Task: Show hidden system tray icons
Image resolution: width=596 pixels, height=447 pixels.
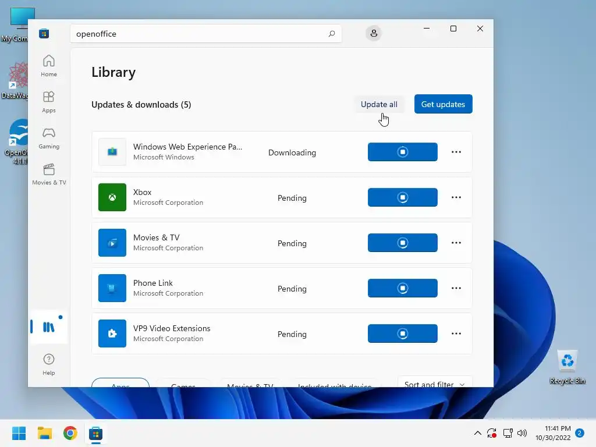Action: [478, 433]
